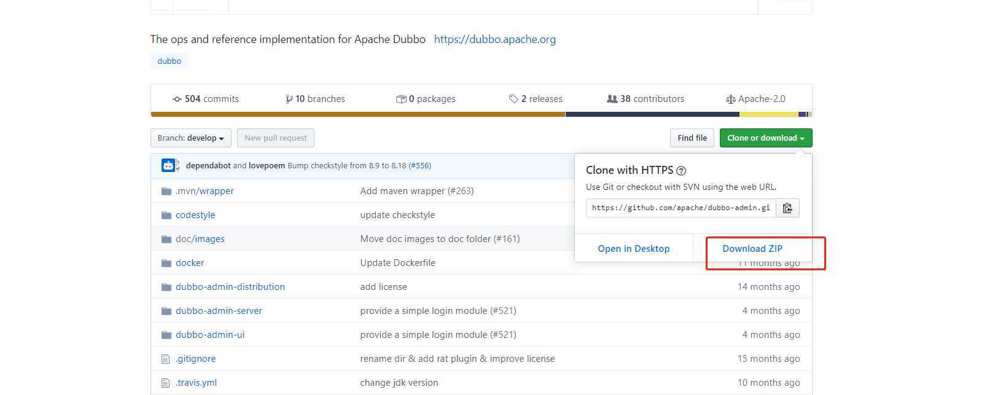Open Bump checkstyle commit message
The width and height of the screenshot is (1003, 395).
click(346, 166)
